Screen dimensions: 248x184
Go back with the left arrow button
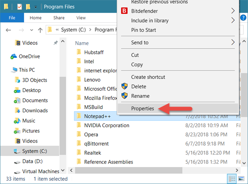pyautogui.click(x=8, y=30)
